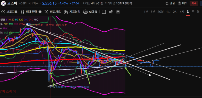This screenshot has width=202, height=98.
Task: Open the 메모 notepad icon
Action: [x=179, y=3]
